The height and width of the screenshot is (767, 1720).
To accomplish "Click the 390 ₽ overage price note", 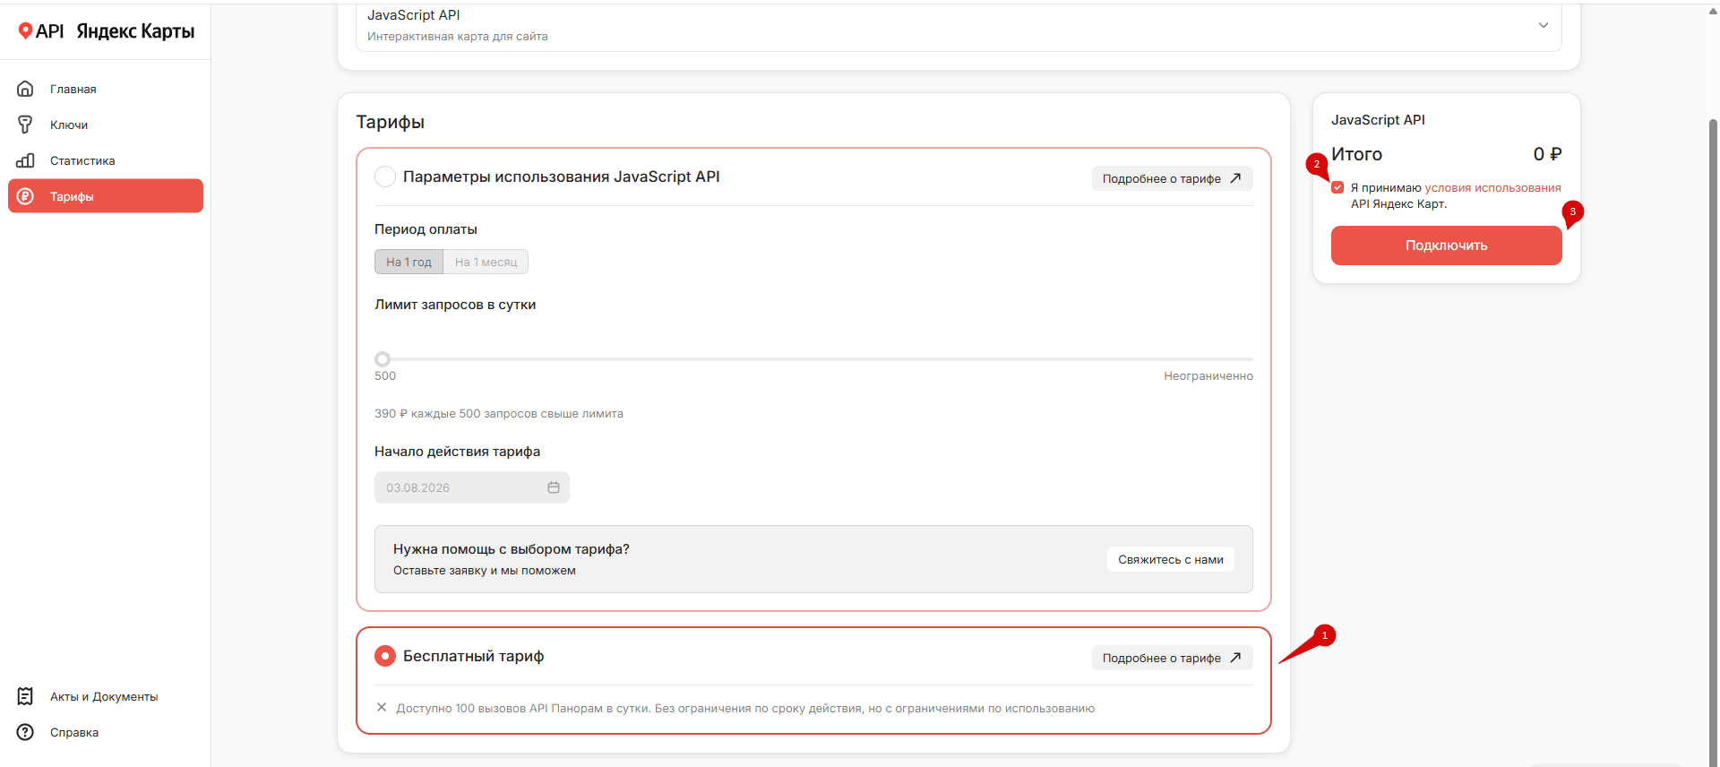I will point(499,413).
